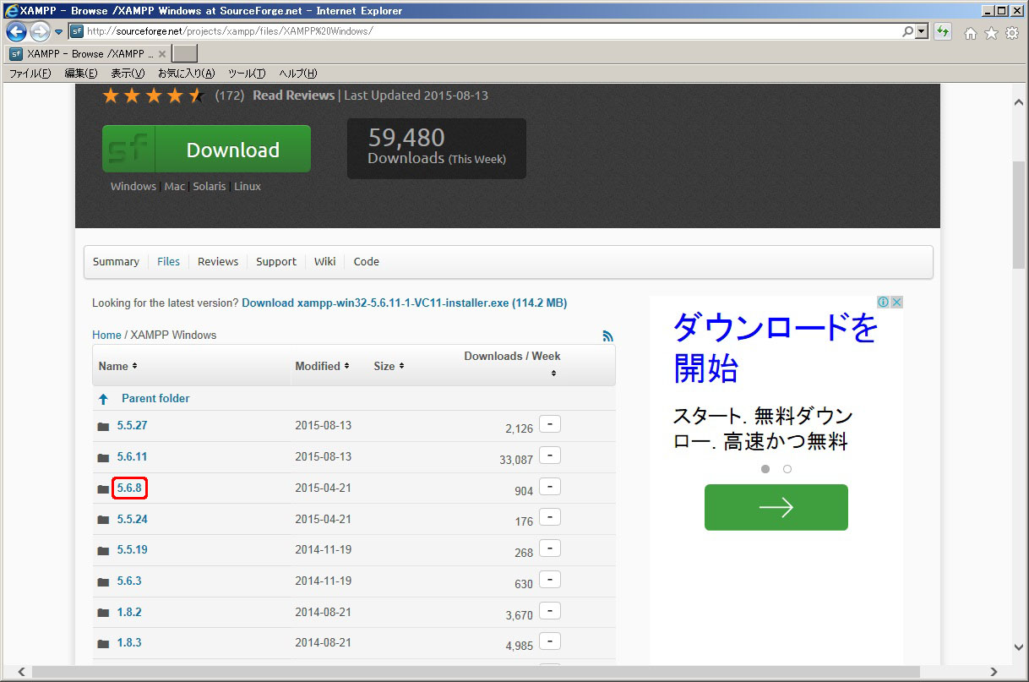Open address bar search dropdown arrow
Screen dimensions: 1029x682
coord(922,32)
